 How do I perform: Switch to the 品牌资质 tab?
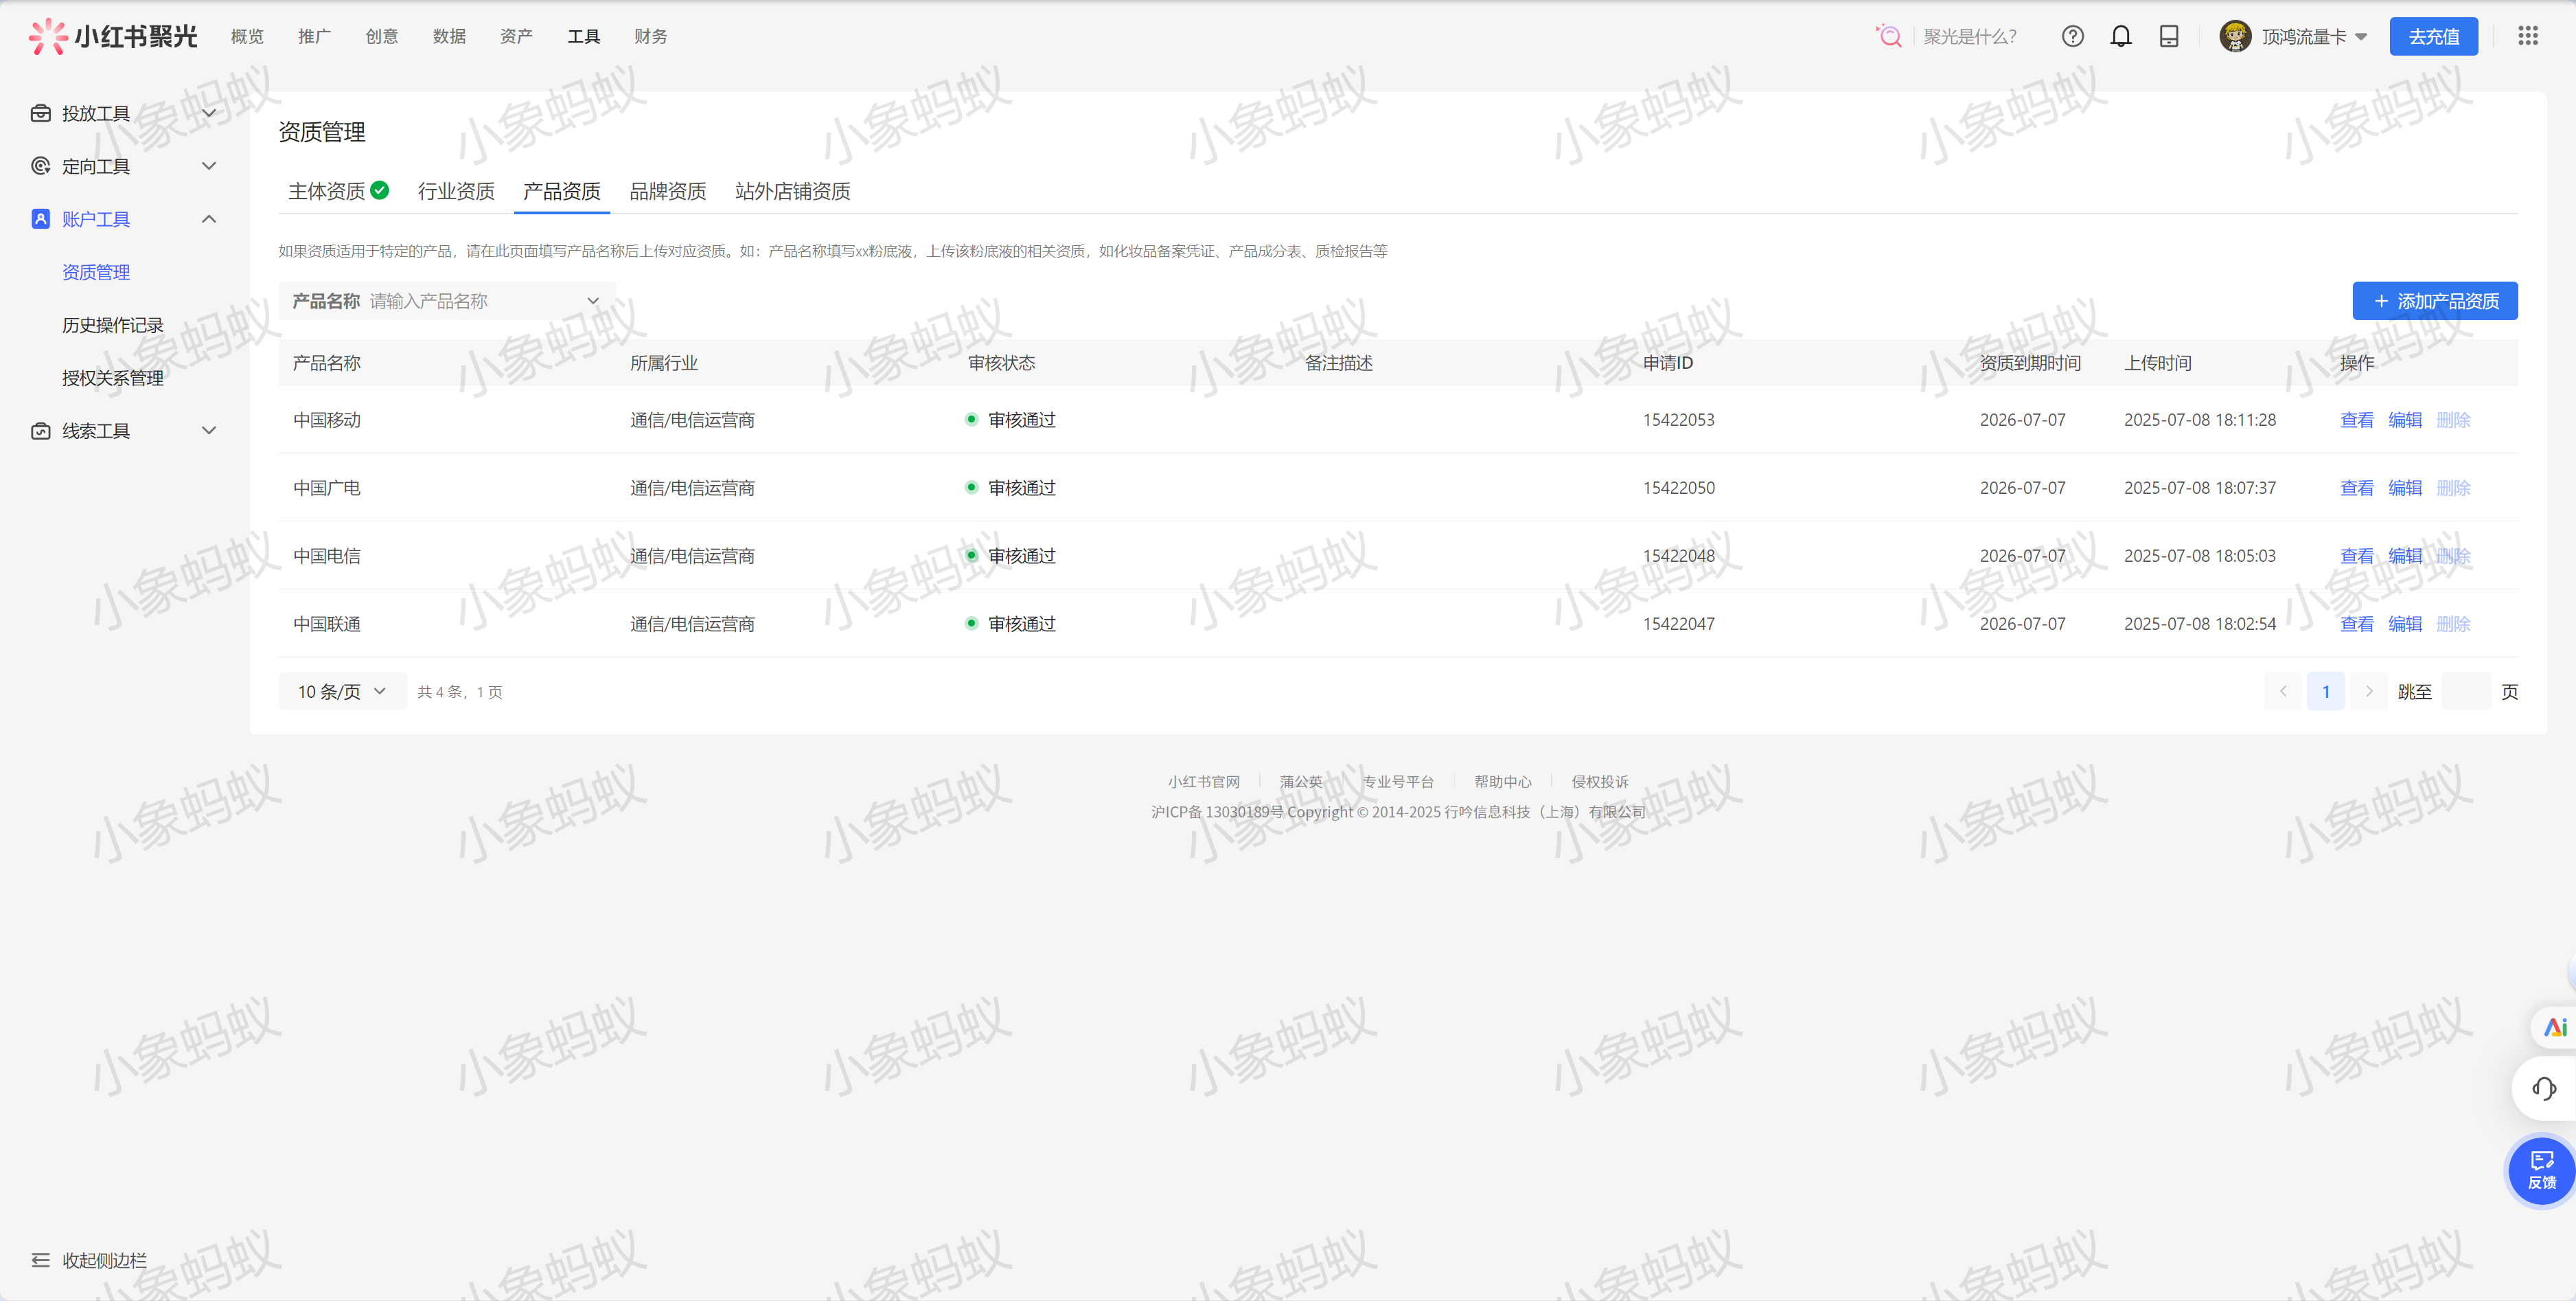tap(668, 191)
